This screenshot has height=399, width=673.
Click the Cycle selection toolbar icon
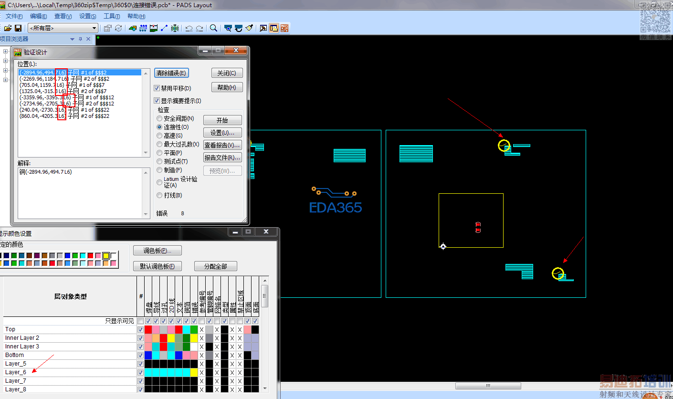point(118,28)
